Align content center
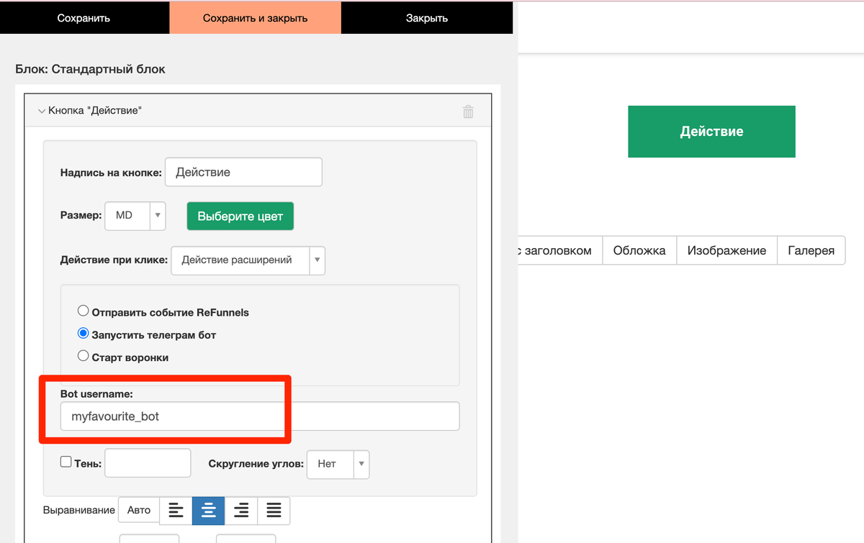The image size is (864, 543). pos(209,510)
